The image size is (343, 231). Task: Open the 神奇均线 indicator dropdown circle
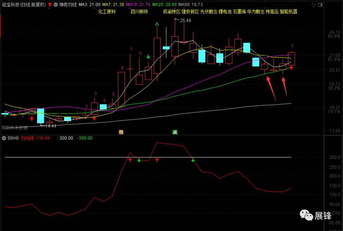click(56, 4)
